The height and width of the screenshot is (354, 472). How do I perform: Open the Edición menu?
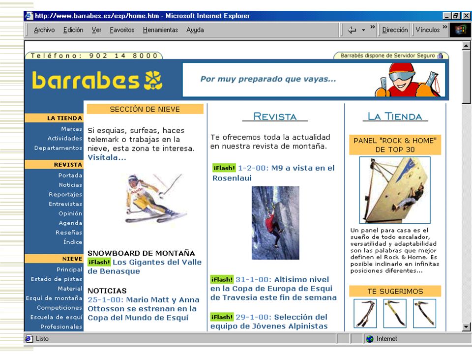(x=73, y=30)
